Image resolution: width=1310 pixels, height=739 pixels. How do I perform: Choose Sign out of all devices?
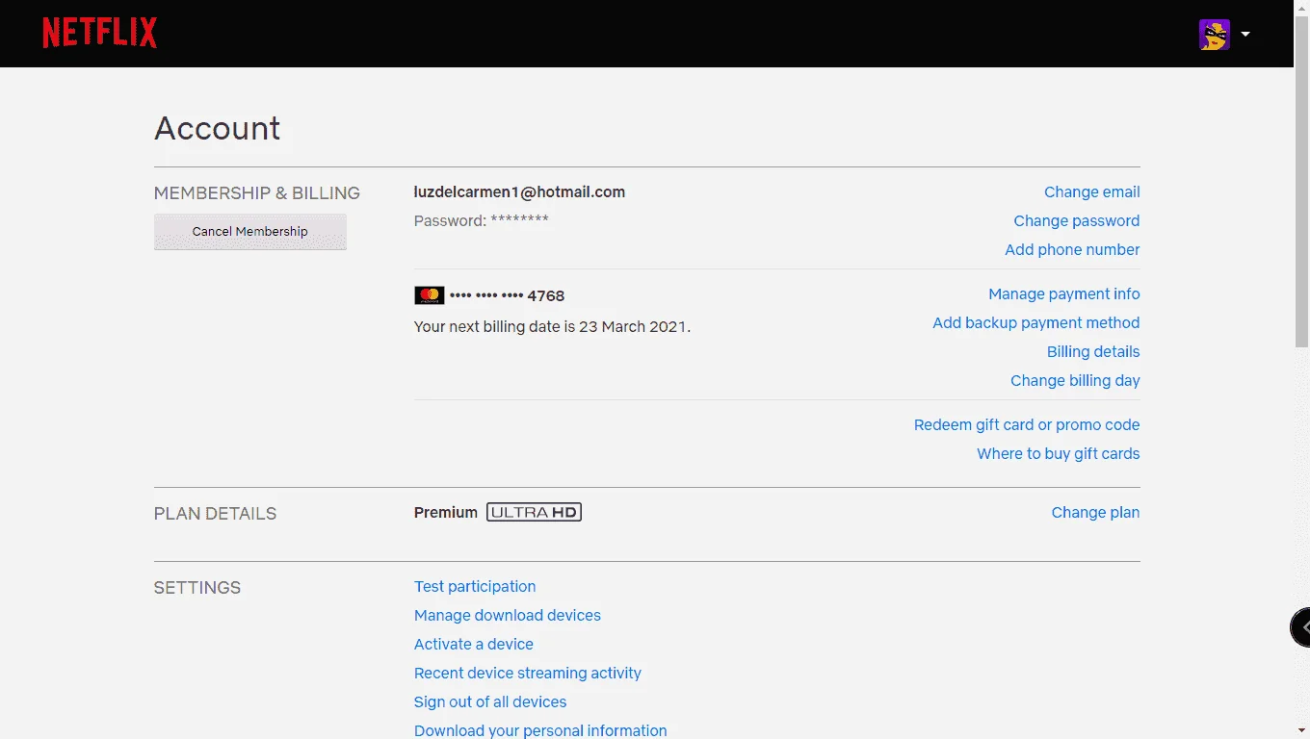point(490,702)
